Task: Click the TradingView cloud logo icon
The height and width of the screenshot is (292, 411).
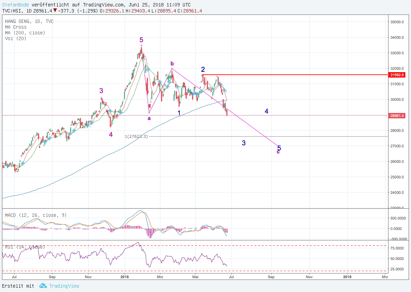Action: coord(43,286)
